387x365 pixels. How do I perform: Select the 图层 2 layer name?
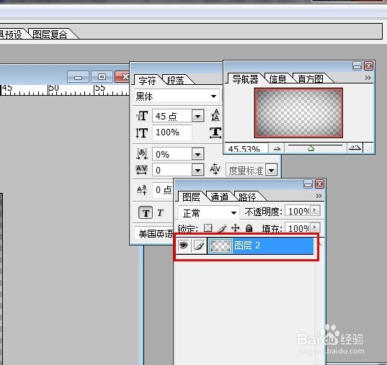(247, 245)
